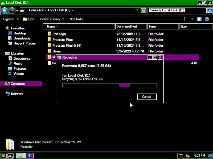Click the drive icon in address bar
This screenshot has height=159, width=213.
[22, 10]
